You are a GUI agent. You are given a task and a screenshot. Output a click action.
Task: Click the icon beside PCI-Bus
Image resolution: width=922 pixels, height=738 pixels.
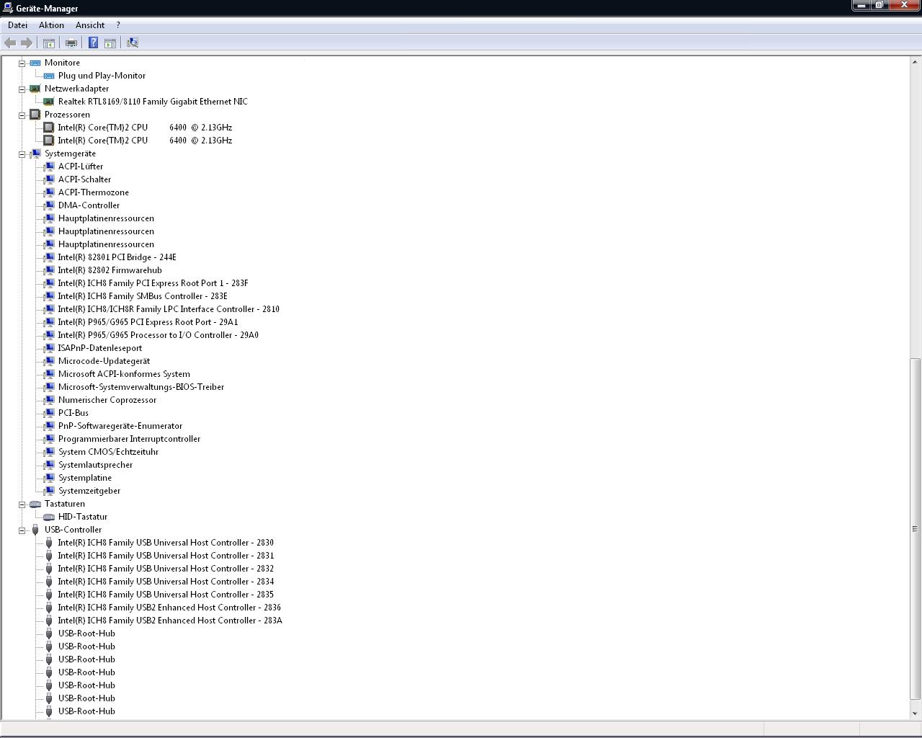click(49, 413)
